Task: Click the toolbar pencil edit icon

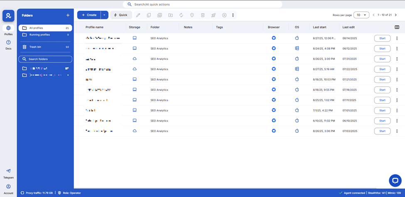Action: point(138,15)
